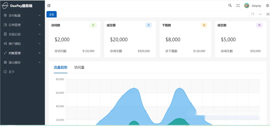The width and height of the screenshot is (270, 126).
Task: Open the tab actions dropdown chevron
Action: [x=260, y=14]
